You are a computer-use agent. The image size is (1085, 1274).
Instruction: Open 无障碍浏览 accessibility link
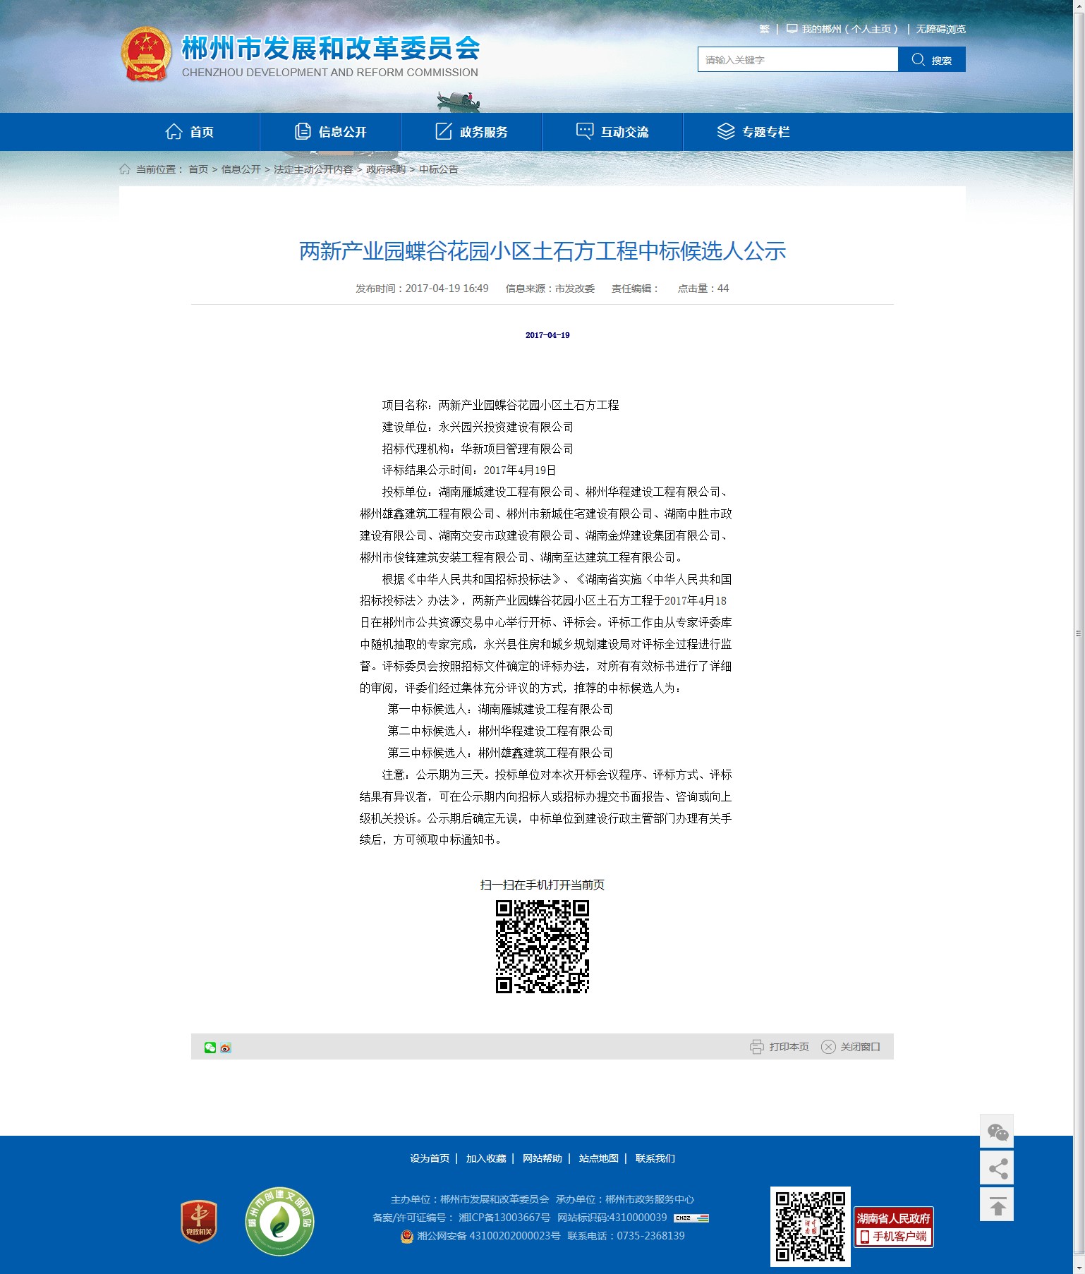[940, 29]
